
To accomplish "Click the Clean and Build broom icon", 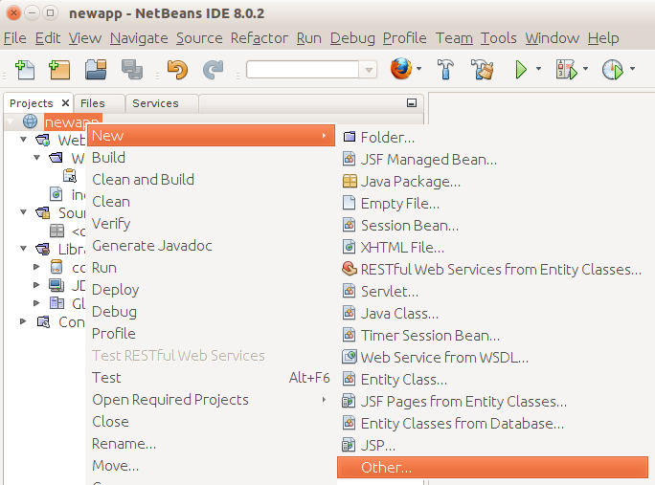I will click(482, 69).
